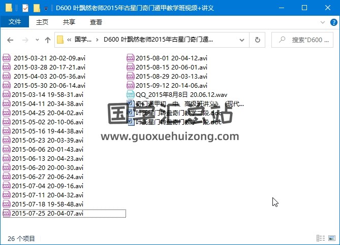Open the recent locations dropdown arrow
Viewport: 340px width, 245px height.
pos(37,40)
